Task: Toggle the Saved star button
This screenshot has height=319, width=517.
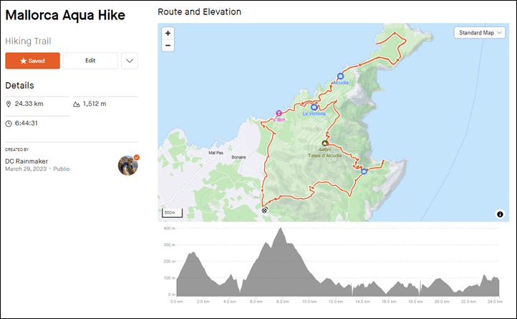Action: pyautogui.click(x=33, y=61)
